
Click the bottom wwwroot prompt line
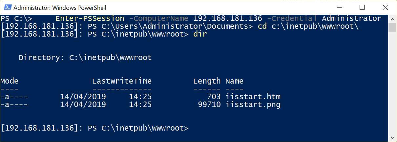(95, 128)
